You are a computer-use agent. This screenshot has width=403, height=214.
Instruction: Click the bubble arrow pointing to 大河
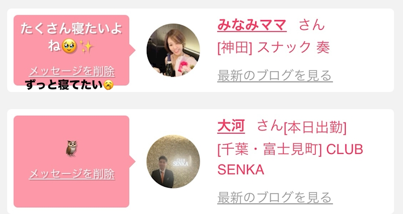point(132,161)
